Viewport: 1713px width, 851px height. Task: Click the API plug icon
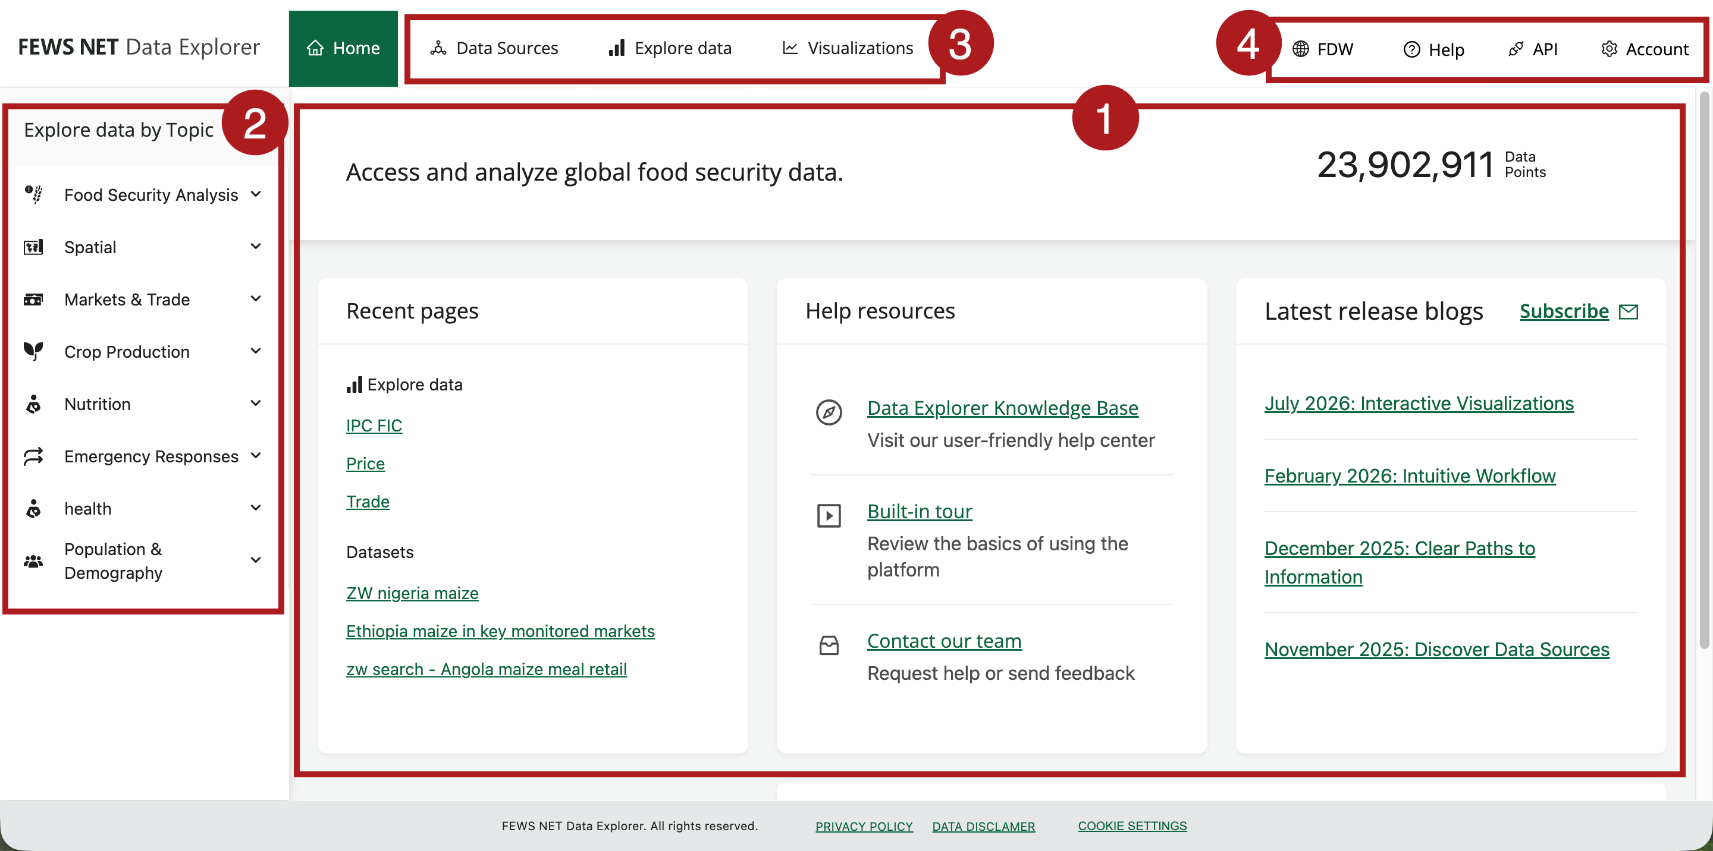tap(1516, 49)
